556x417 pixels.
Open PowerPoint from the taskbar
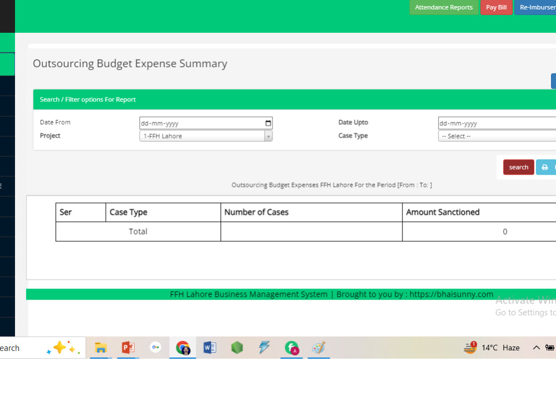tap(128, 348)
